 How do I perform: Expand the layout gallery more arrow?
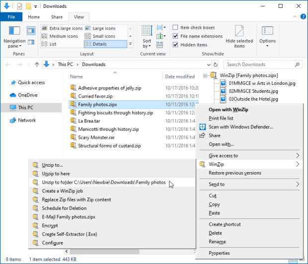pyautogui.click(x=131, y=44)
